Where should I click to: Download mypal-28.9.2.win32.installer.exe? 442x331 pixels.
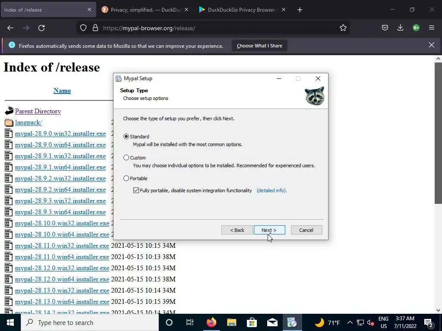pos(60,178)
